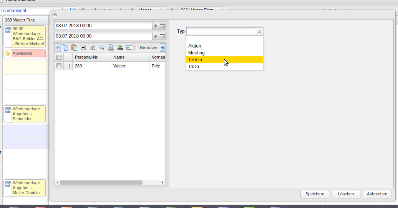Screen dimensions: 398x208
Task: Open calendar picker for first date field
Action: [162, 26]
